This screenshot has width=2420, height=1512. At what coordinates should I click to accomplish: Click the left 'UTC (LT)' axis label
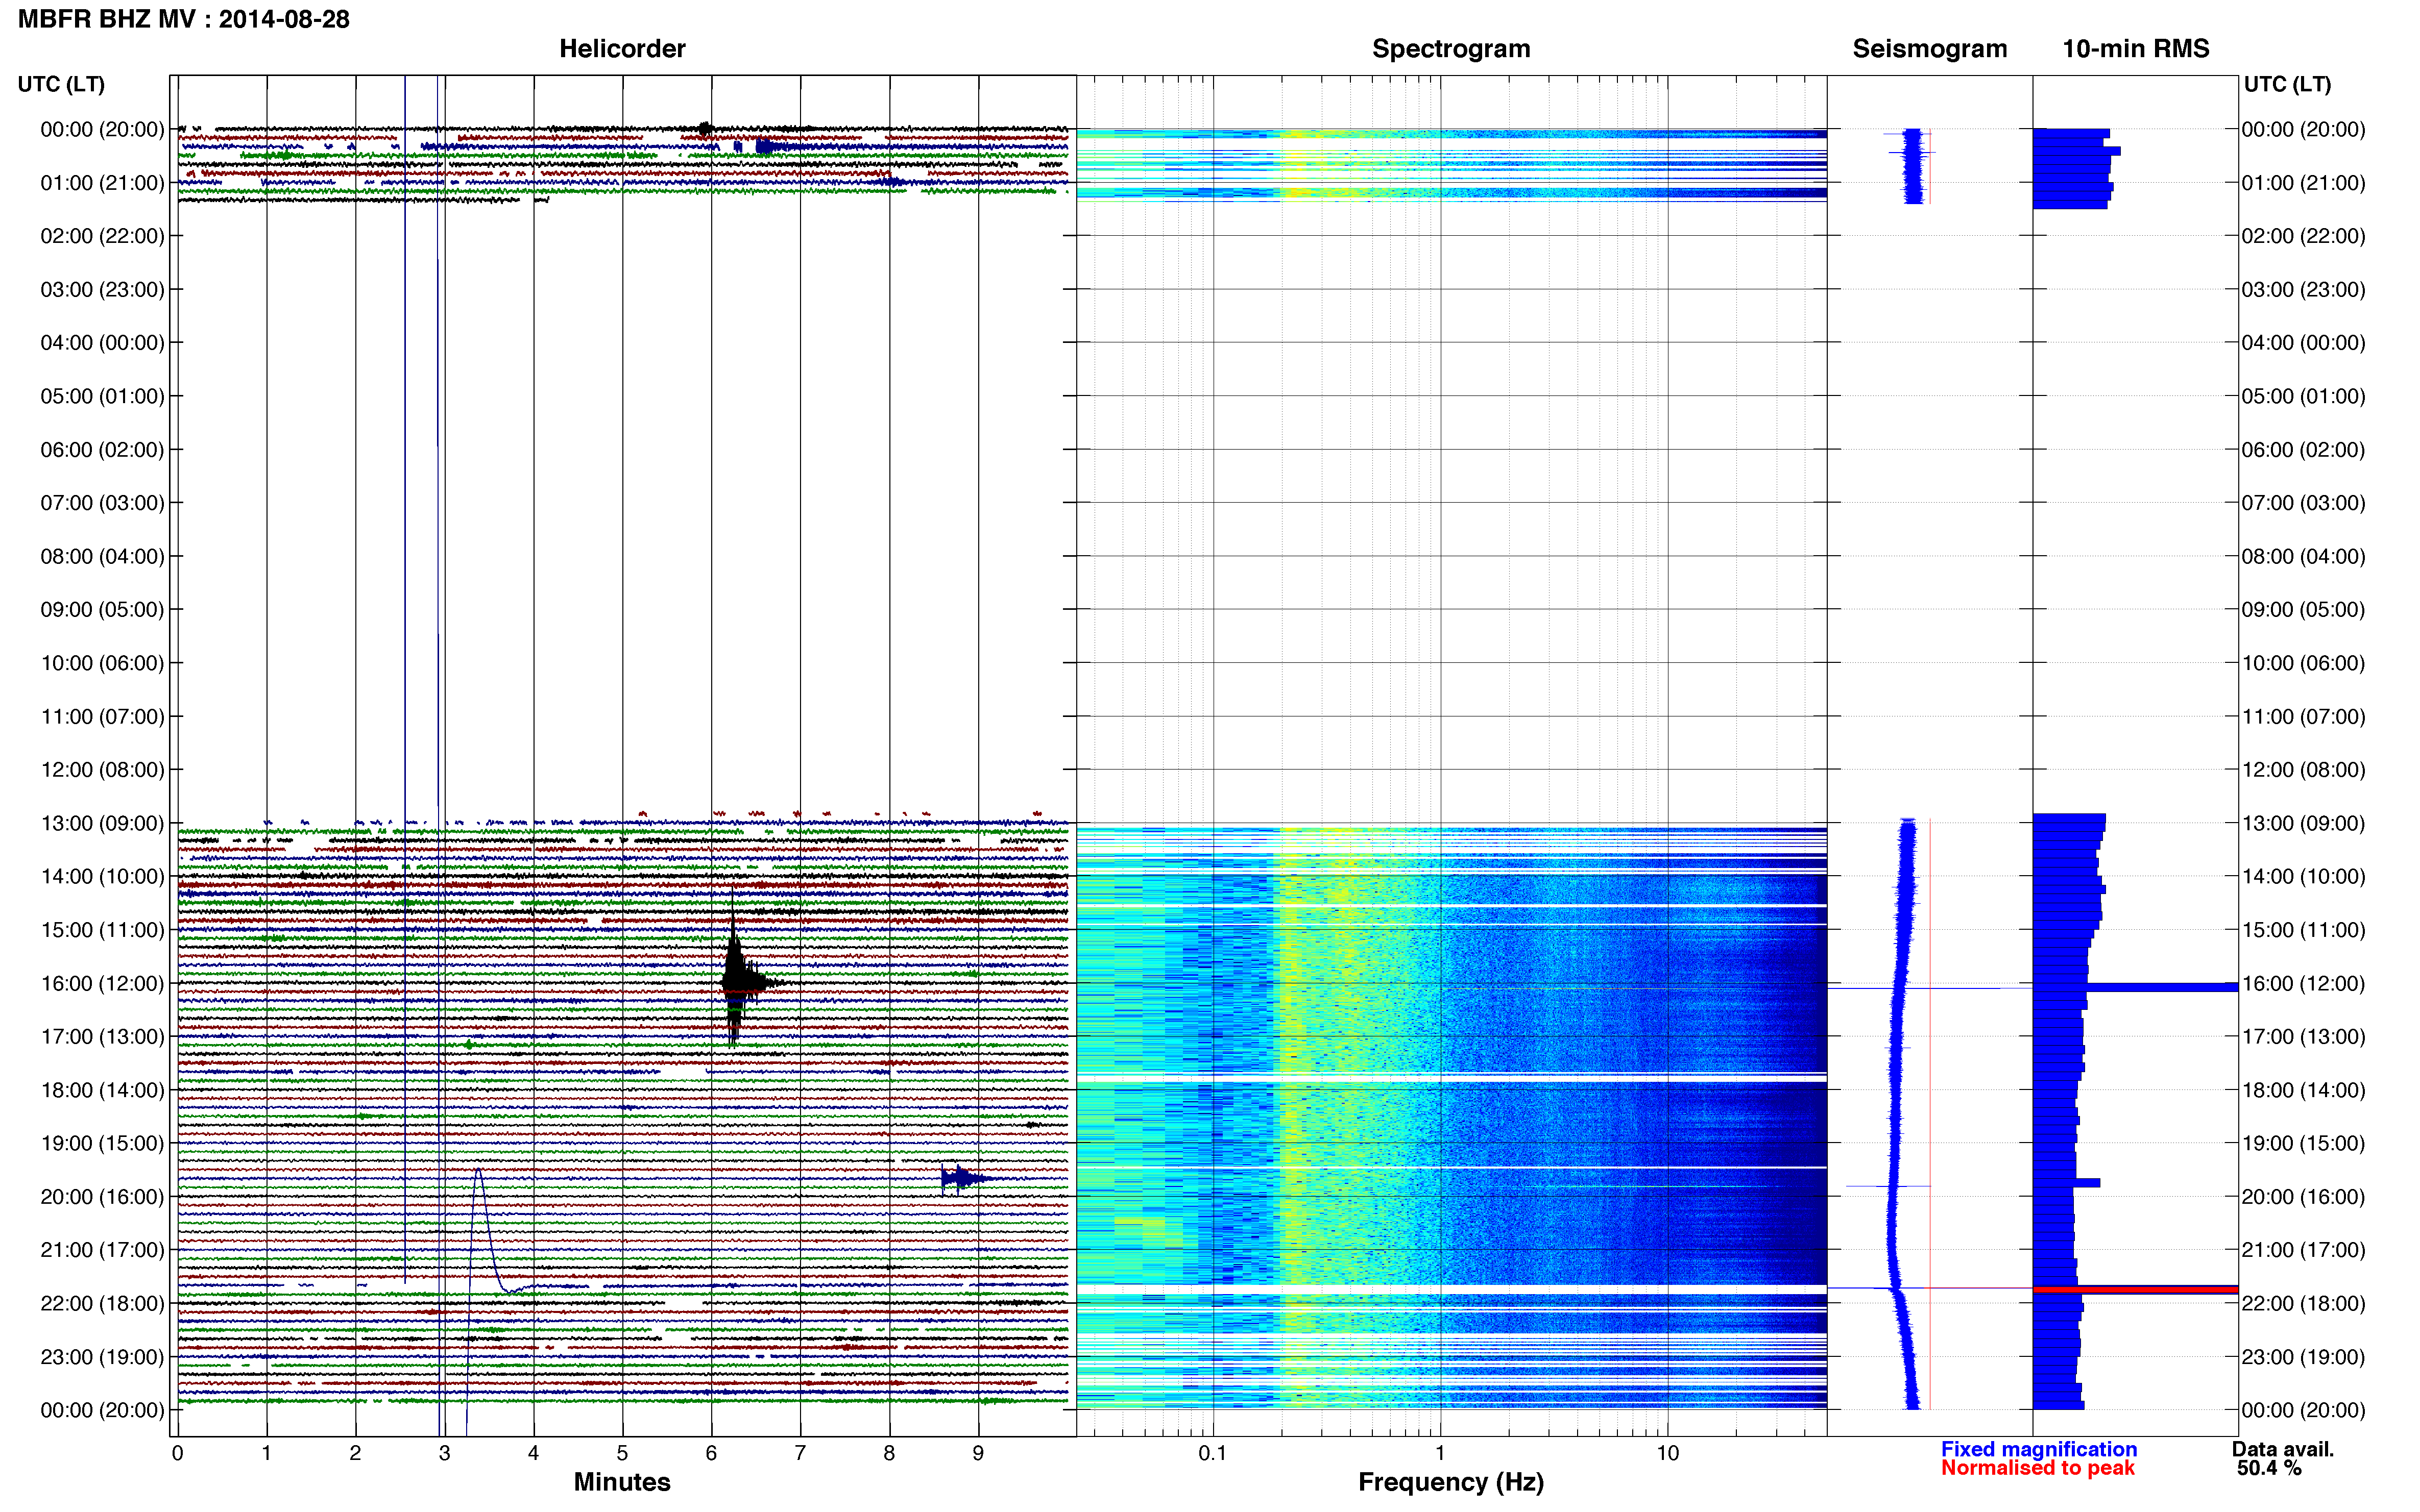pos(61,84)
